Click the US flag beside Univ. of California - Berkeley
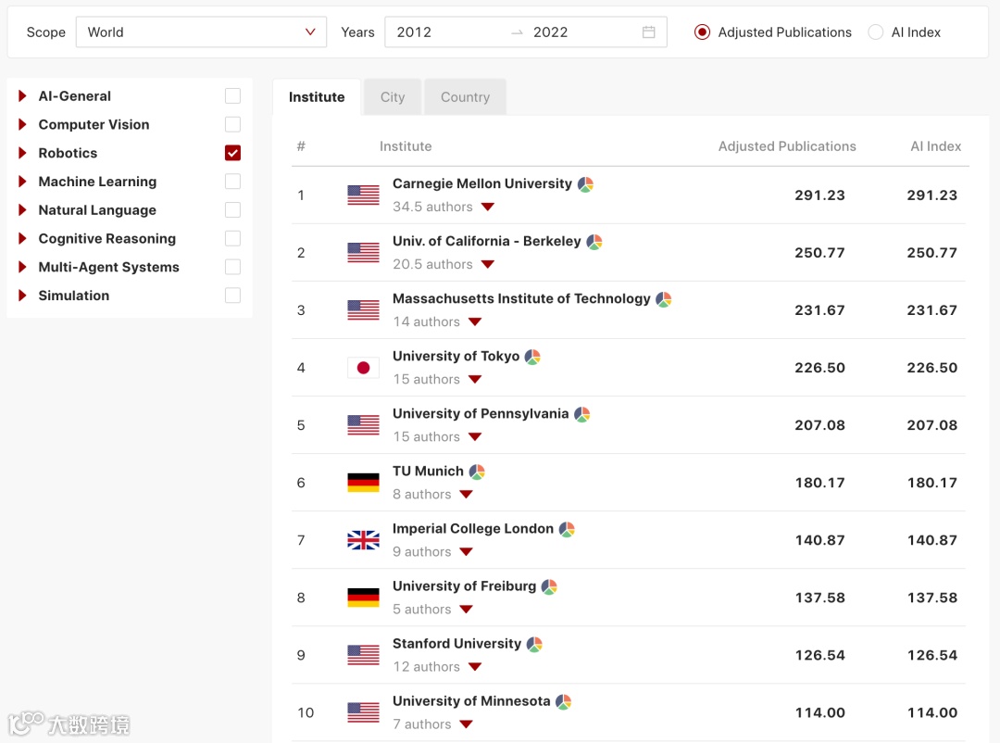 coord(364,253)
